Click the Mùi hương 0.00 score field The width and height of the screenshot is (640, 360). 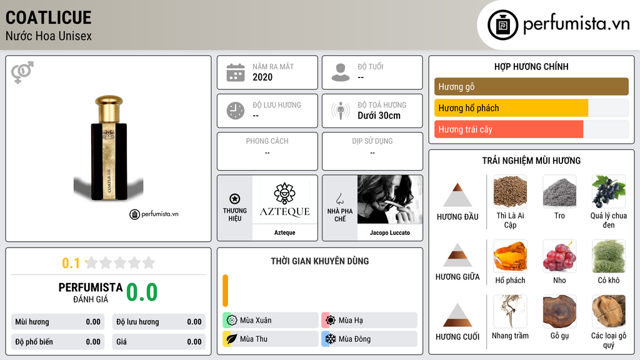(x=57, y=322)
